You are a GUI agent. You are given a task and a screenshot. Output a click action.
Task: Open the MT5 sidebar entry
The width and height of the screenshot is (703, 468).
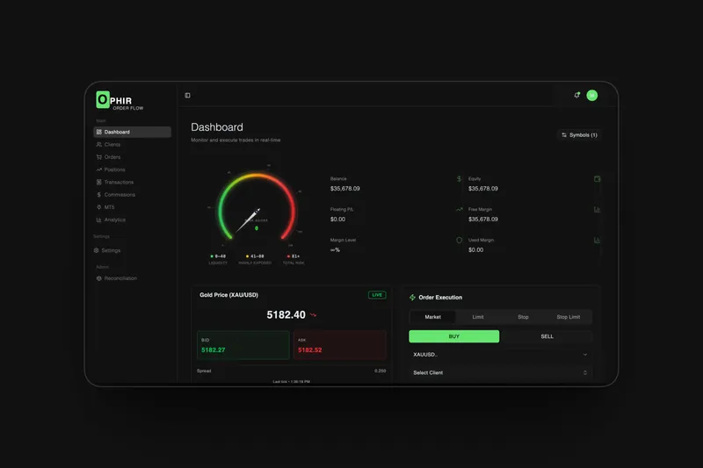tap(133, 207)
